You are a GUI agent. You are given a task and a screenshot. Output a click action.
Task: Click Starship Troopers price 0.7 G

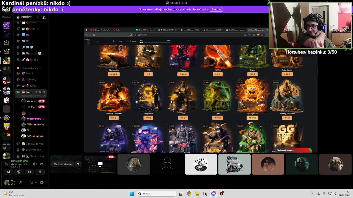pyautogui.click(x=113, y=118)
